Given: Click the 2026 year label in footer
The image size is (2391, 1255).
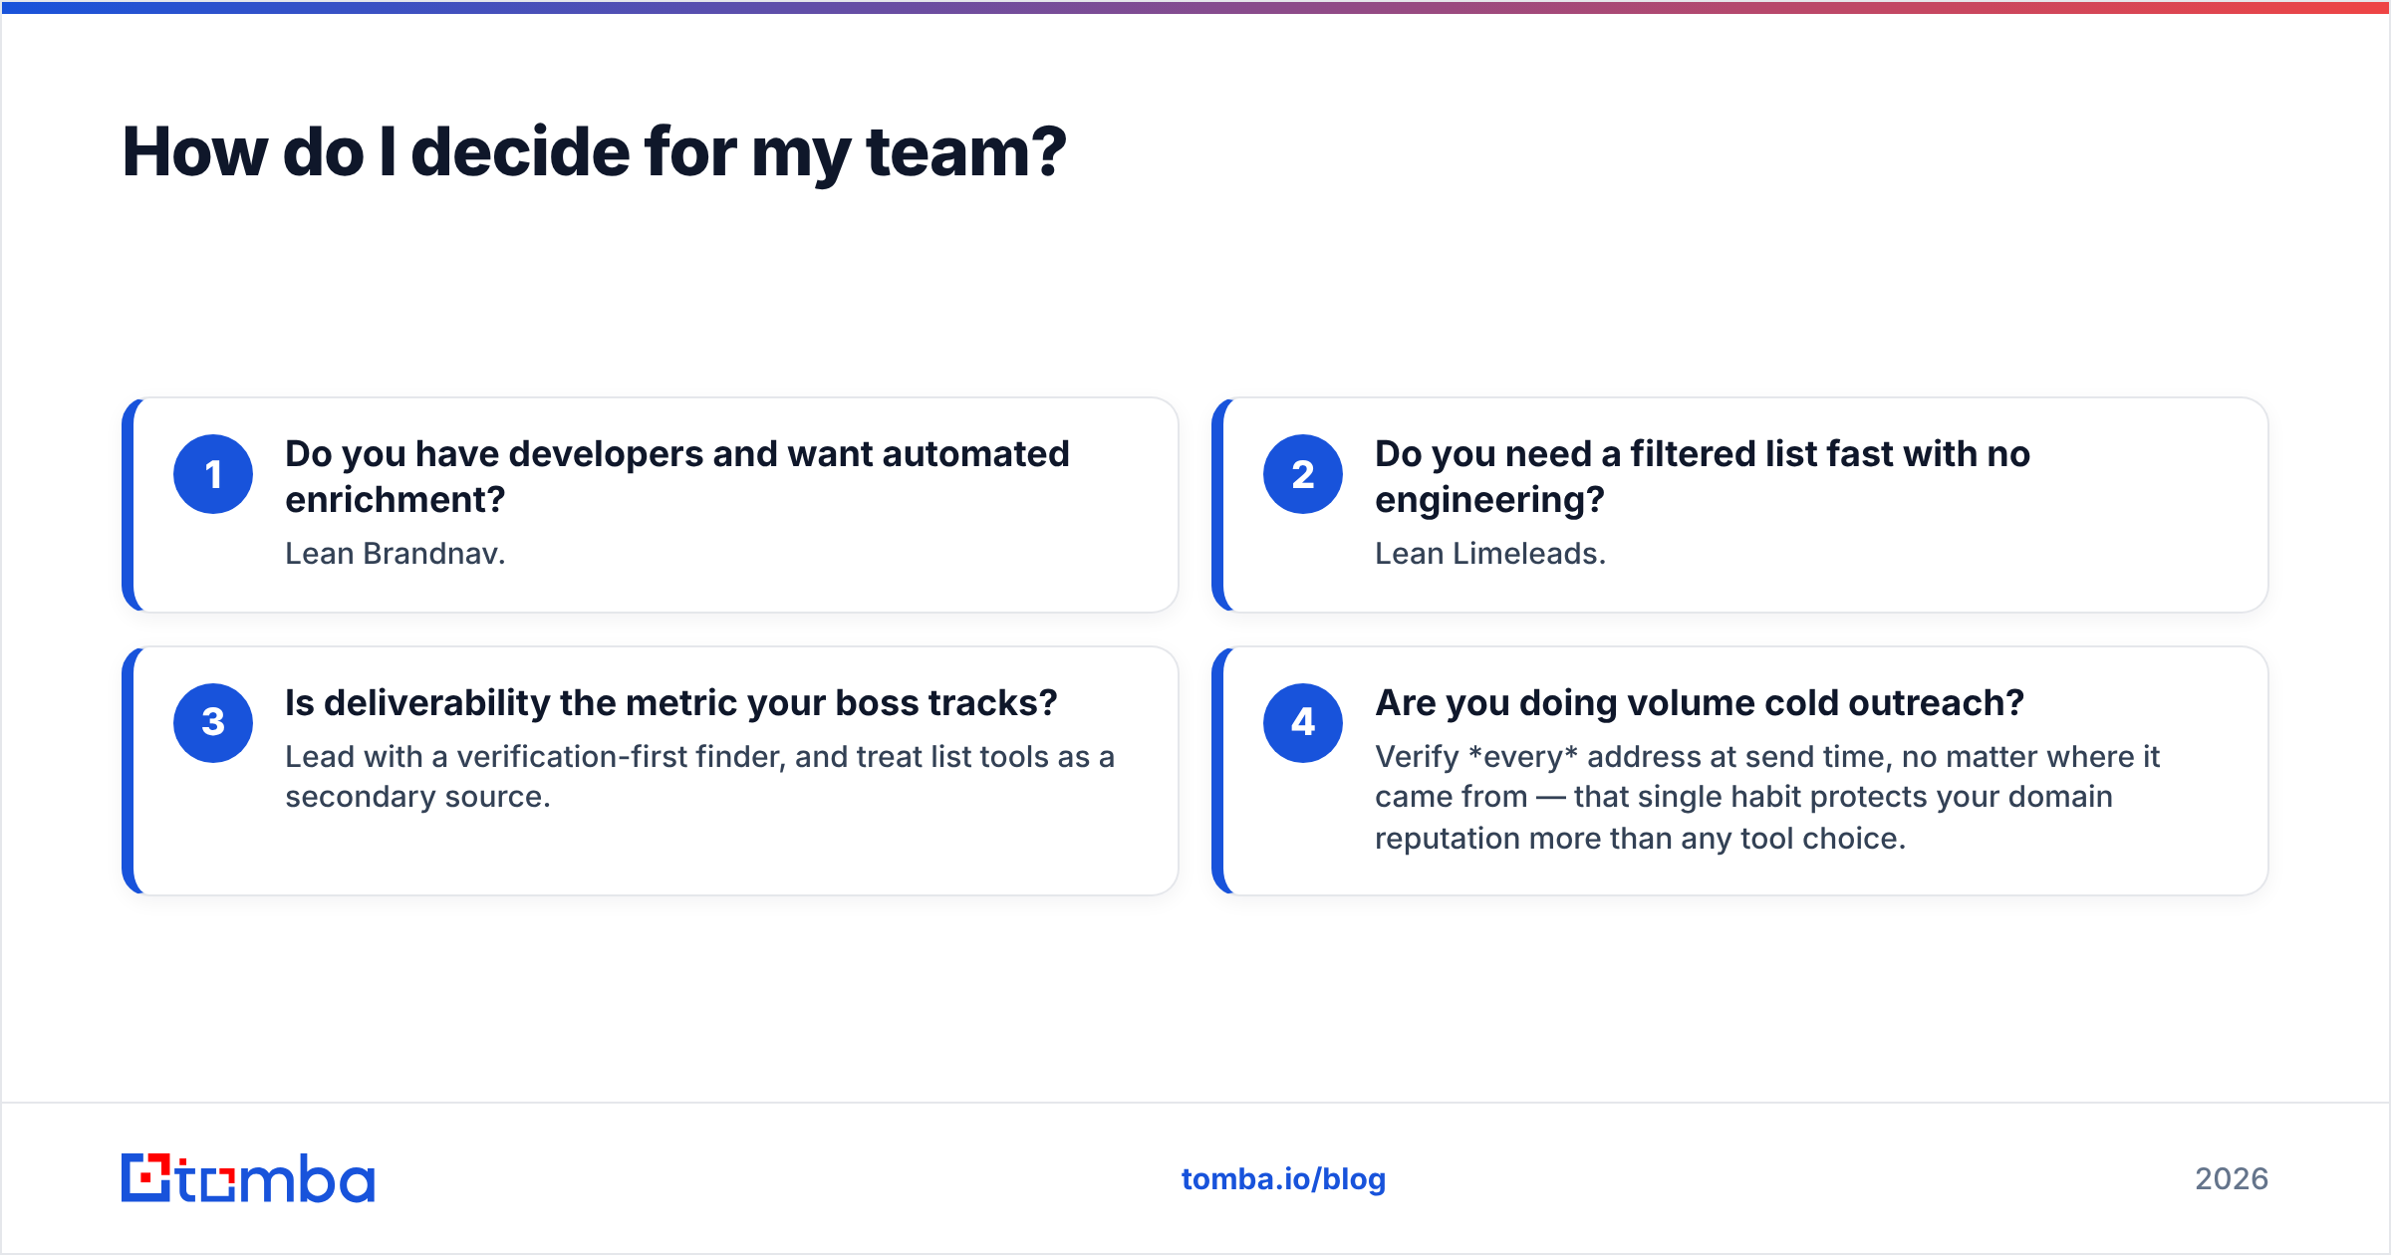Looking at the screenshot, I should tap(2232, 1179).
